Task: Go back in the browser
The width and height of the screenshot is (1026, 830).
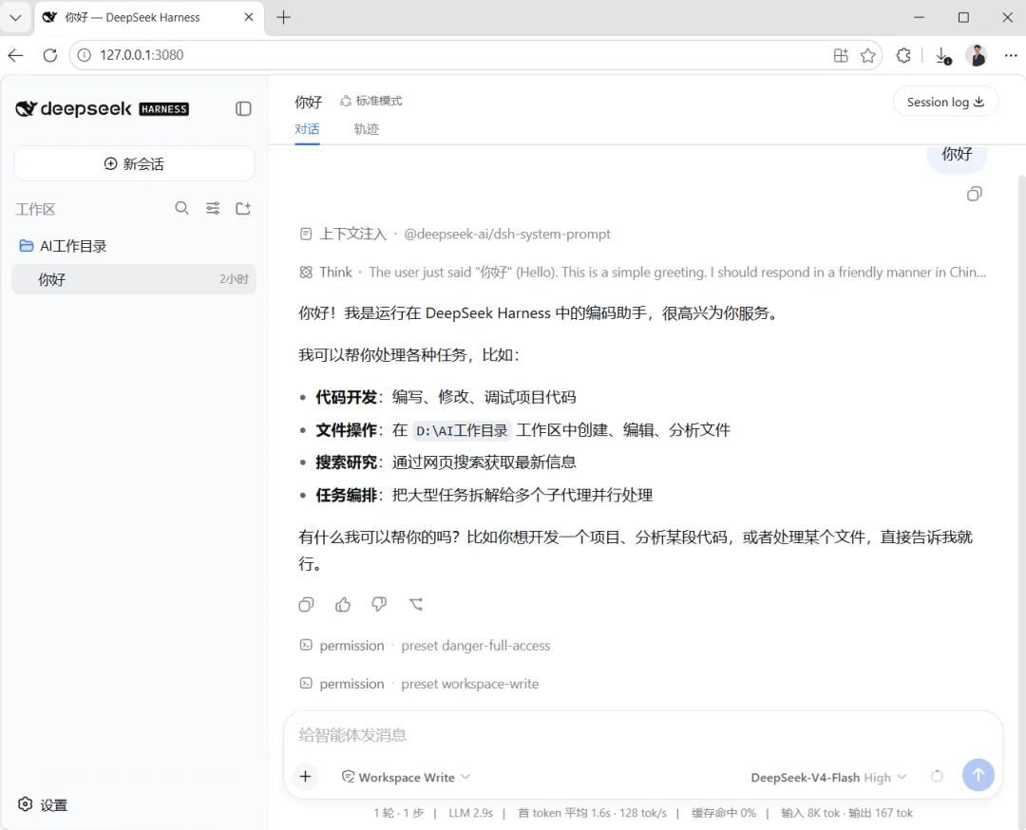Action: click(16, 55)
